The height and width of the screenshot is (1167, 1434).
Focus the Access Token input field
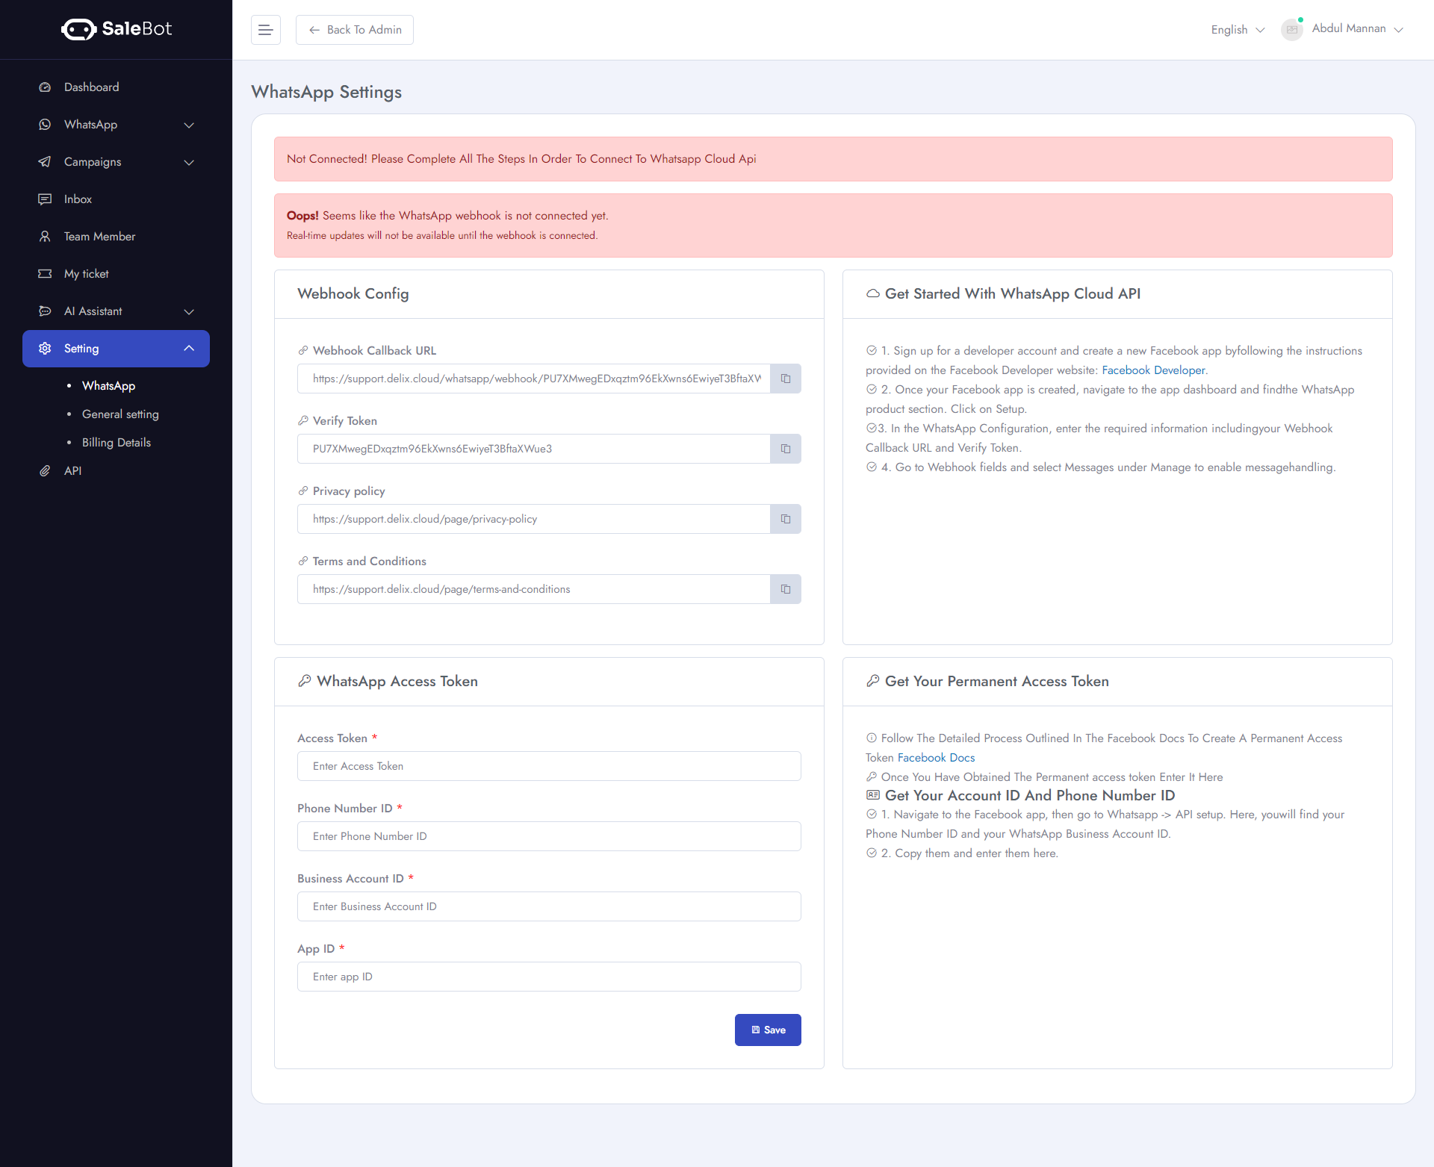tap(549, 766)
